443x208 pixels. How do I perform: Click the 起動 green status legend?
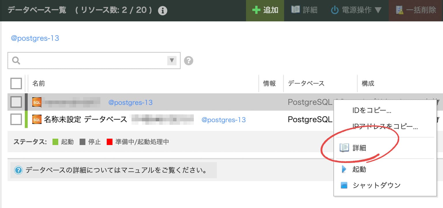(63, 142)
